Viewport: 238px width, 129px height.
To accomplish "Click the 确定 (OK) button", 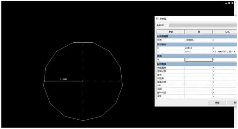I will 217,103.
